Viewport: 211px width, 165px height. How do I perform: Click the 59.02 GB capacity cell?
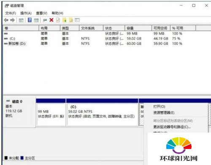[x=134, y=38]
